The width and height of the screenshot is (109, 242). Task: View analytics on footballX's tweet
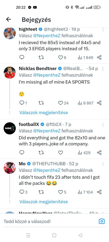(x=84, y=153)
